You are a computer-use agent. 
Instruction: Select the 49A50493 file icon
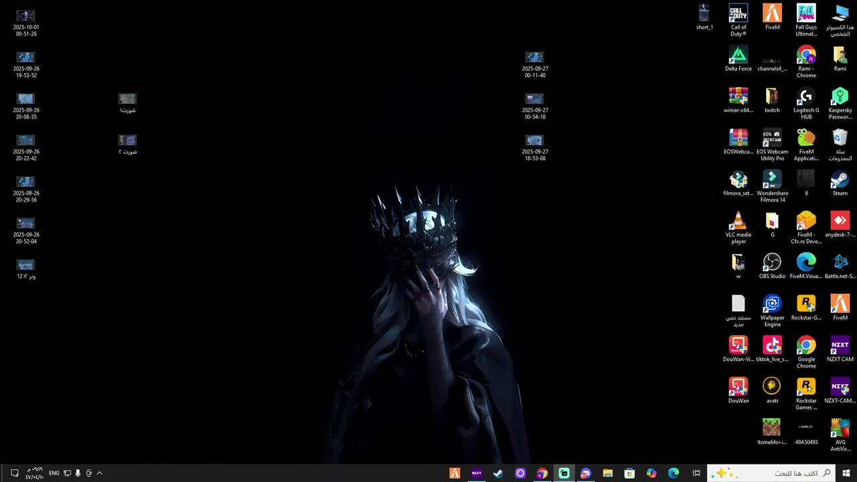(x=806, y=432)
